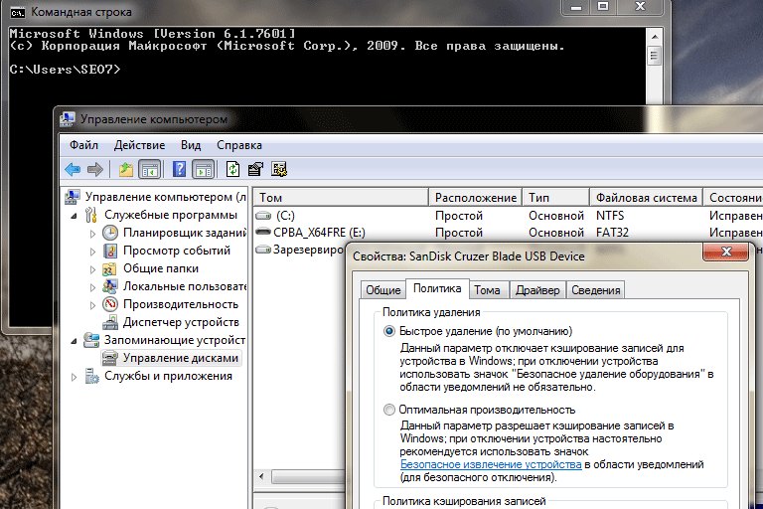Viewport: 763px width, 509px height.
Task: Click the blue Back arrow in toolbar
Action: 73,169
